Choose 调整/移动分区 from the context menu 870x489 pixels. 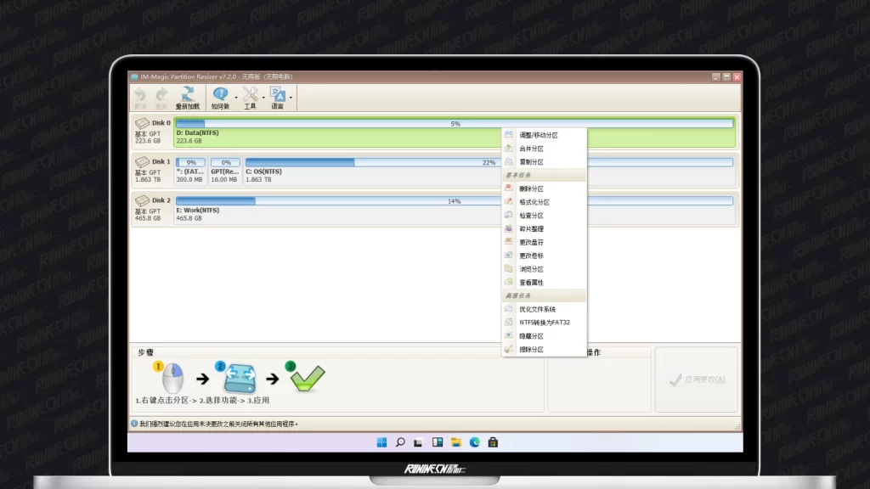click(x=538, y=135)
